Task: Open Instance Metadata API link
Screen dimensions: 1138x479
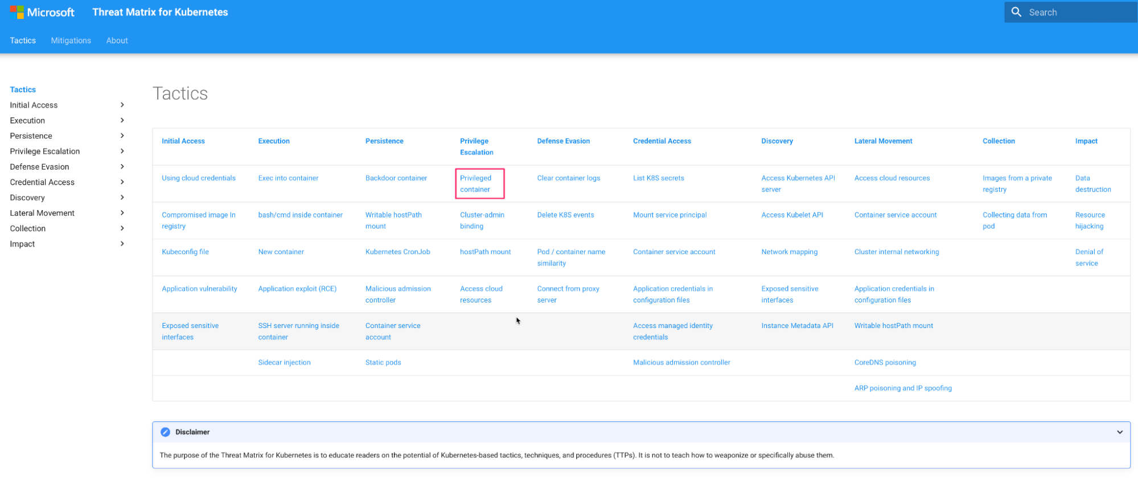Action: (x=797, y=326)
